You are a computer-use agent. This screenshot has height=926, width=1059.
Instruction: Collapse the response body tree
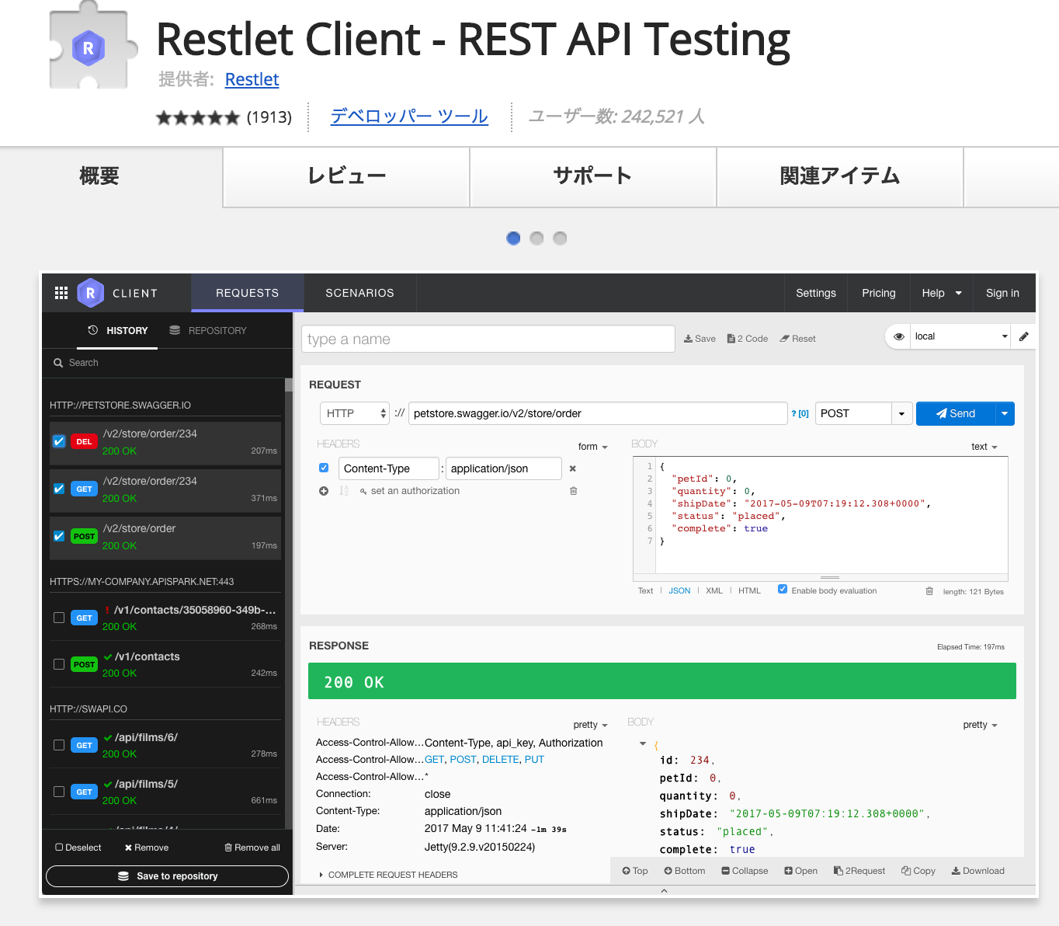pyautogui.click(x=745, y=871)
